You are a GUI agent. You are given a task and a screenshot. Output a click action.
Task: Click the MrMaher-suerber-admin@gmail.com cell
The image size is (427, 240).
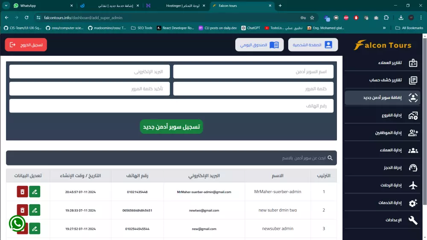click(204, 192)
